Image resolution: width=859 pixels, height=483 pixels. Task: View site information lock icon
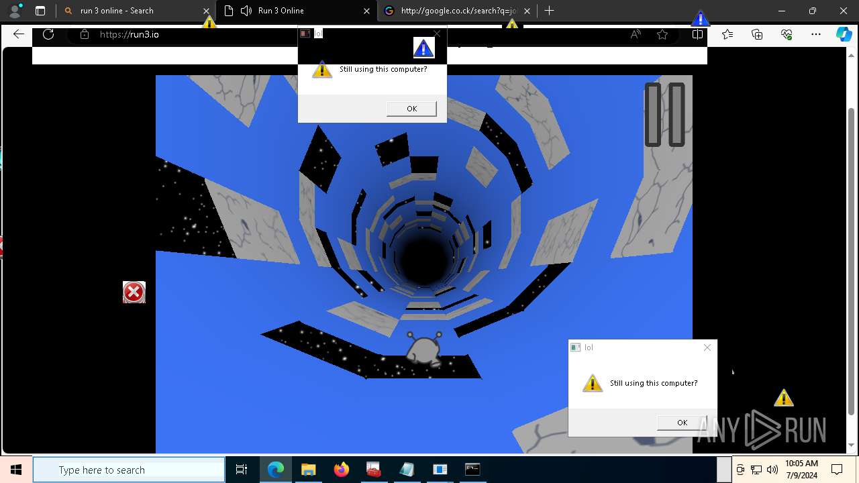tap(85, 34)
